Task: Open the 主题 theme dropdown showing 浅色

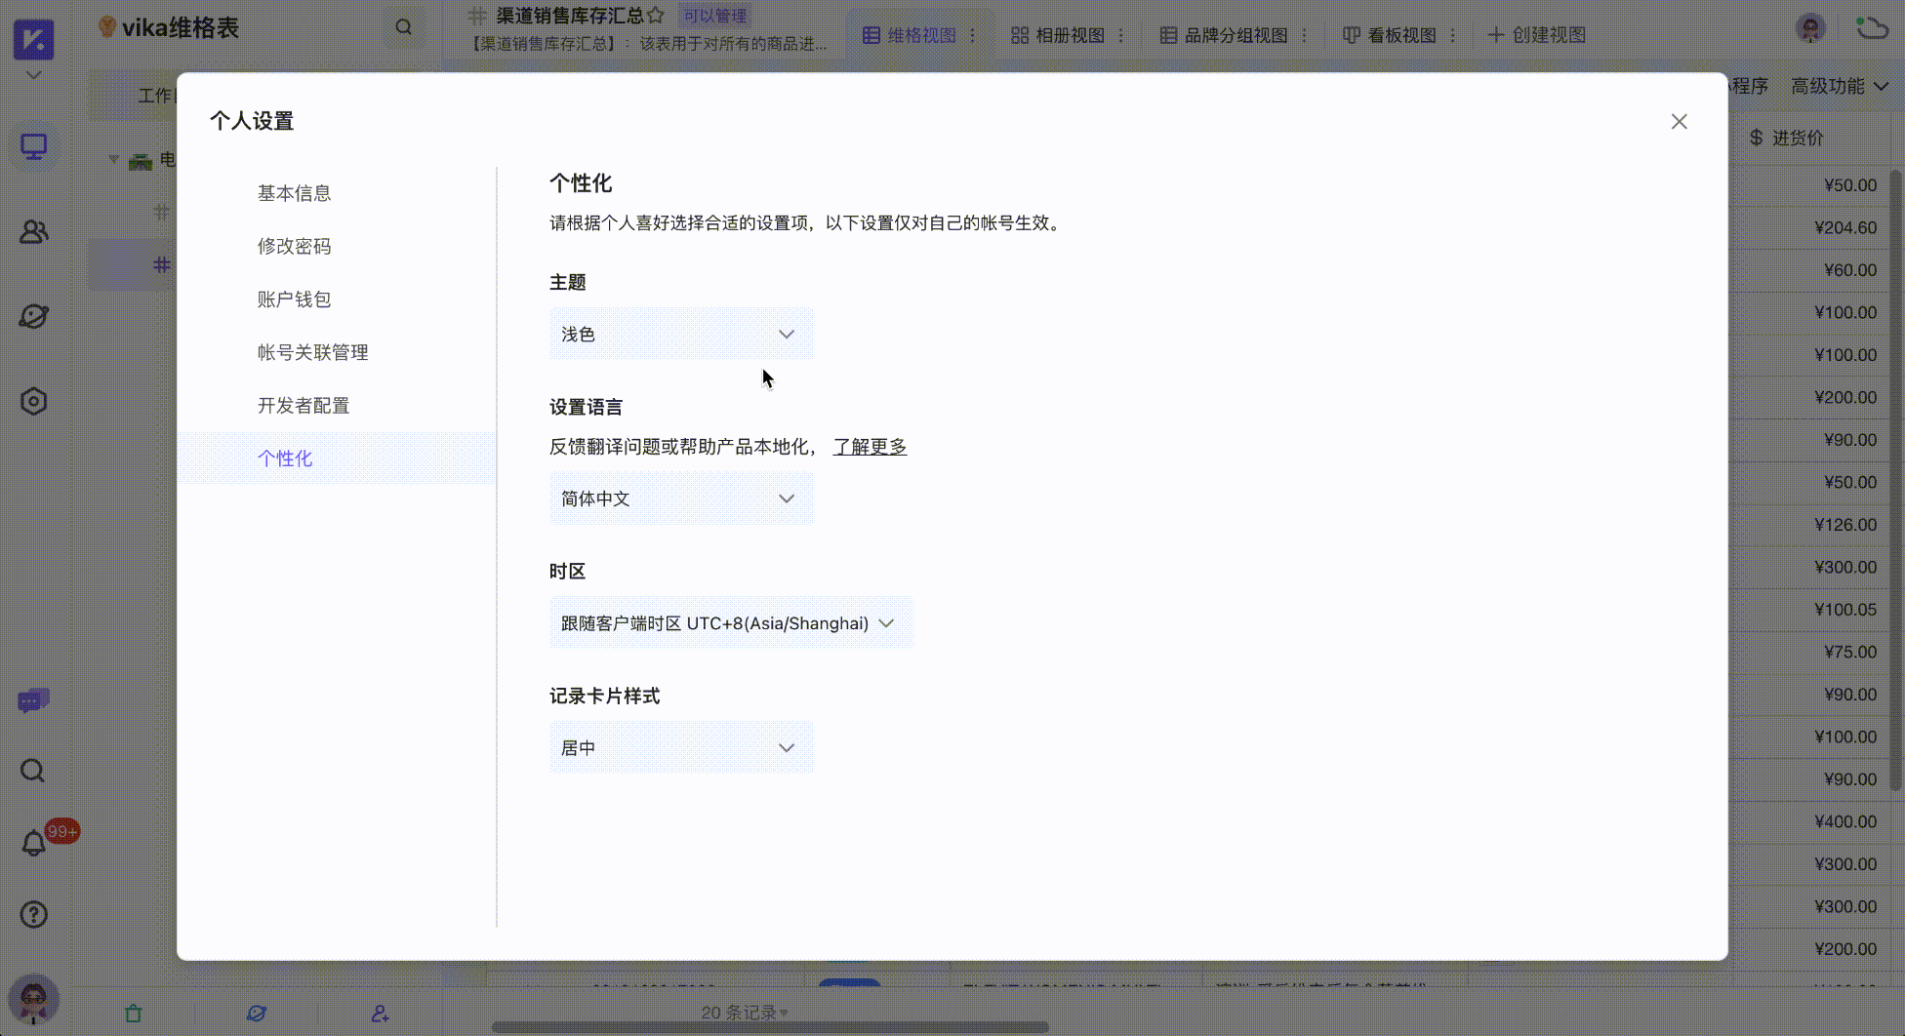Action: pyautogui.click(x=680, y=333)
